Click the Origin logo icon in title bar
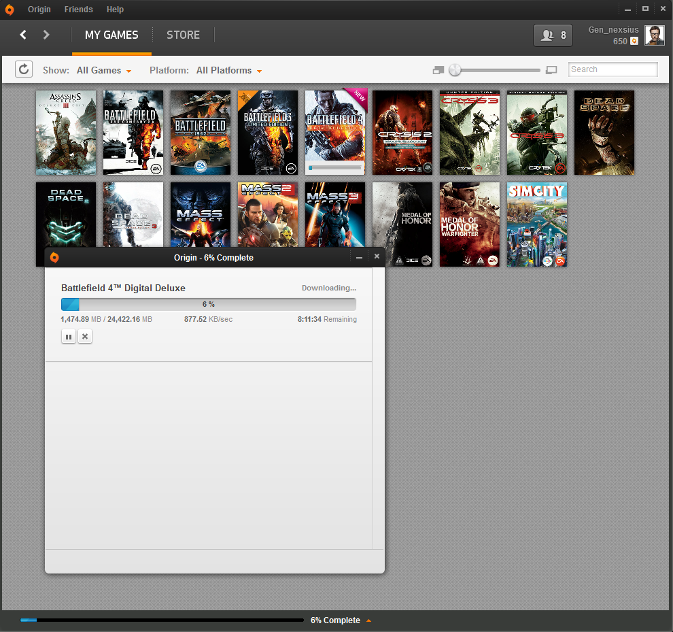 tap(9, 10)
